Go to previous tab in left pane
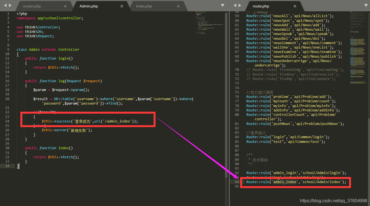The height and width of the screenshot is (206, 370). coord(5,5)
